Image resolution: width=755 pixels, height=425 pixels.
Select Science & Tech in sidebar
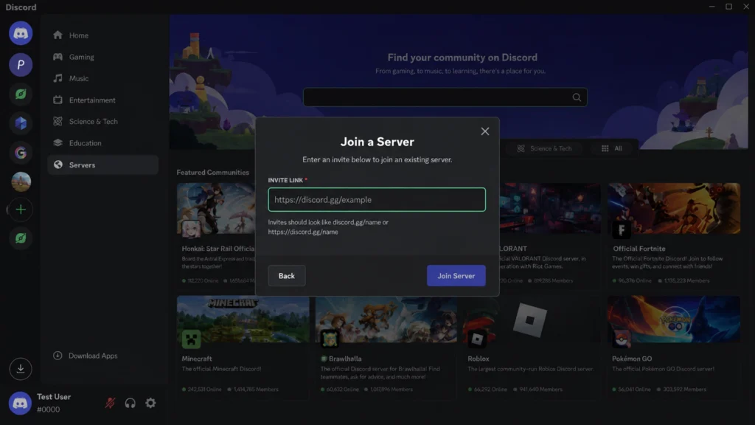click(x=102, y=122)
